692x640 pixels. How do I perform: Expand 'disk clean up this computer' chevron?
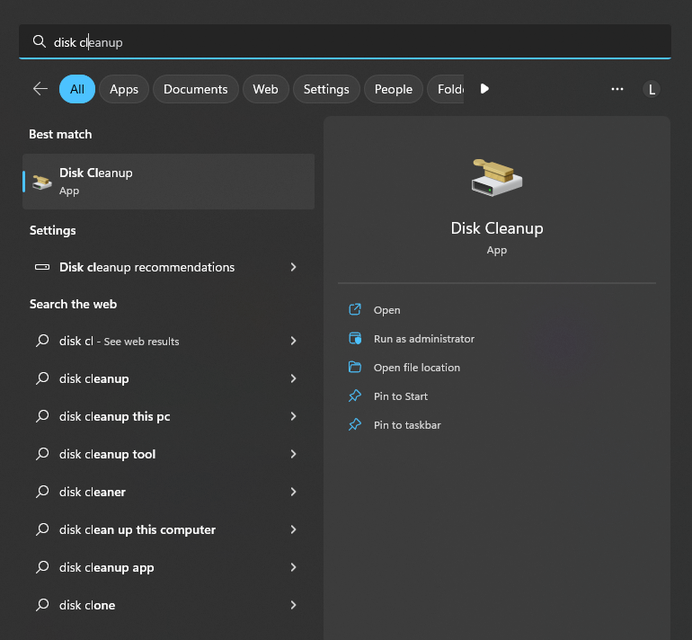[x=294, y=529]
